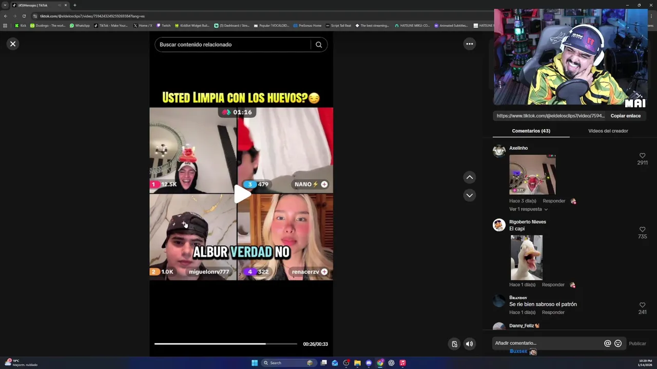Reply to Rigoberto Nieves' comment
657x369 pixels.
[x=553, y=284]
